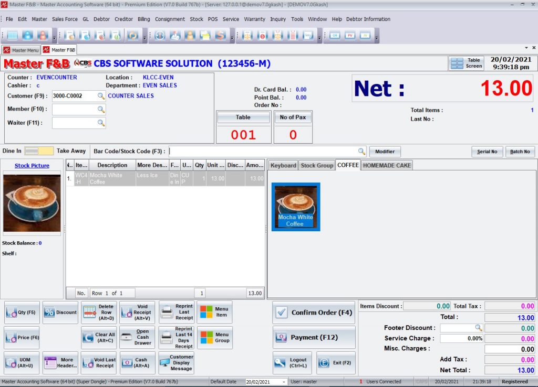The image size is (538, 387).
Task: Select the Mocha White Coffee menu tile
Action: tap(296, 207)
